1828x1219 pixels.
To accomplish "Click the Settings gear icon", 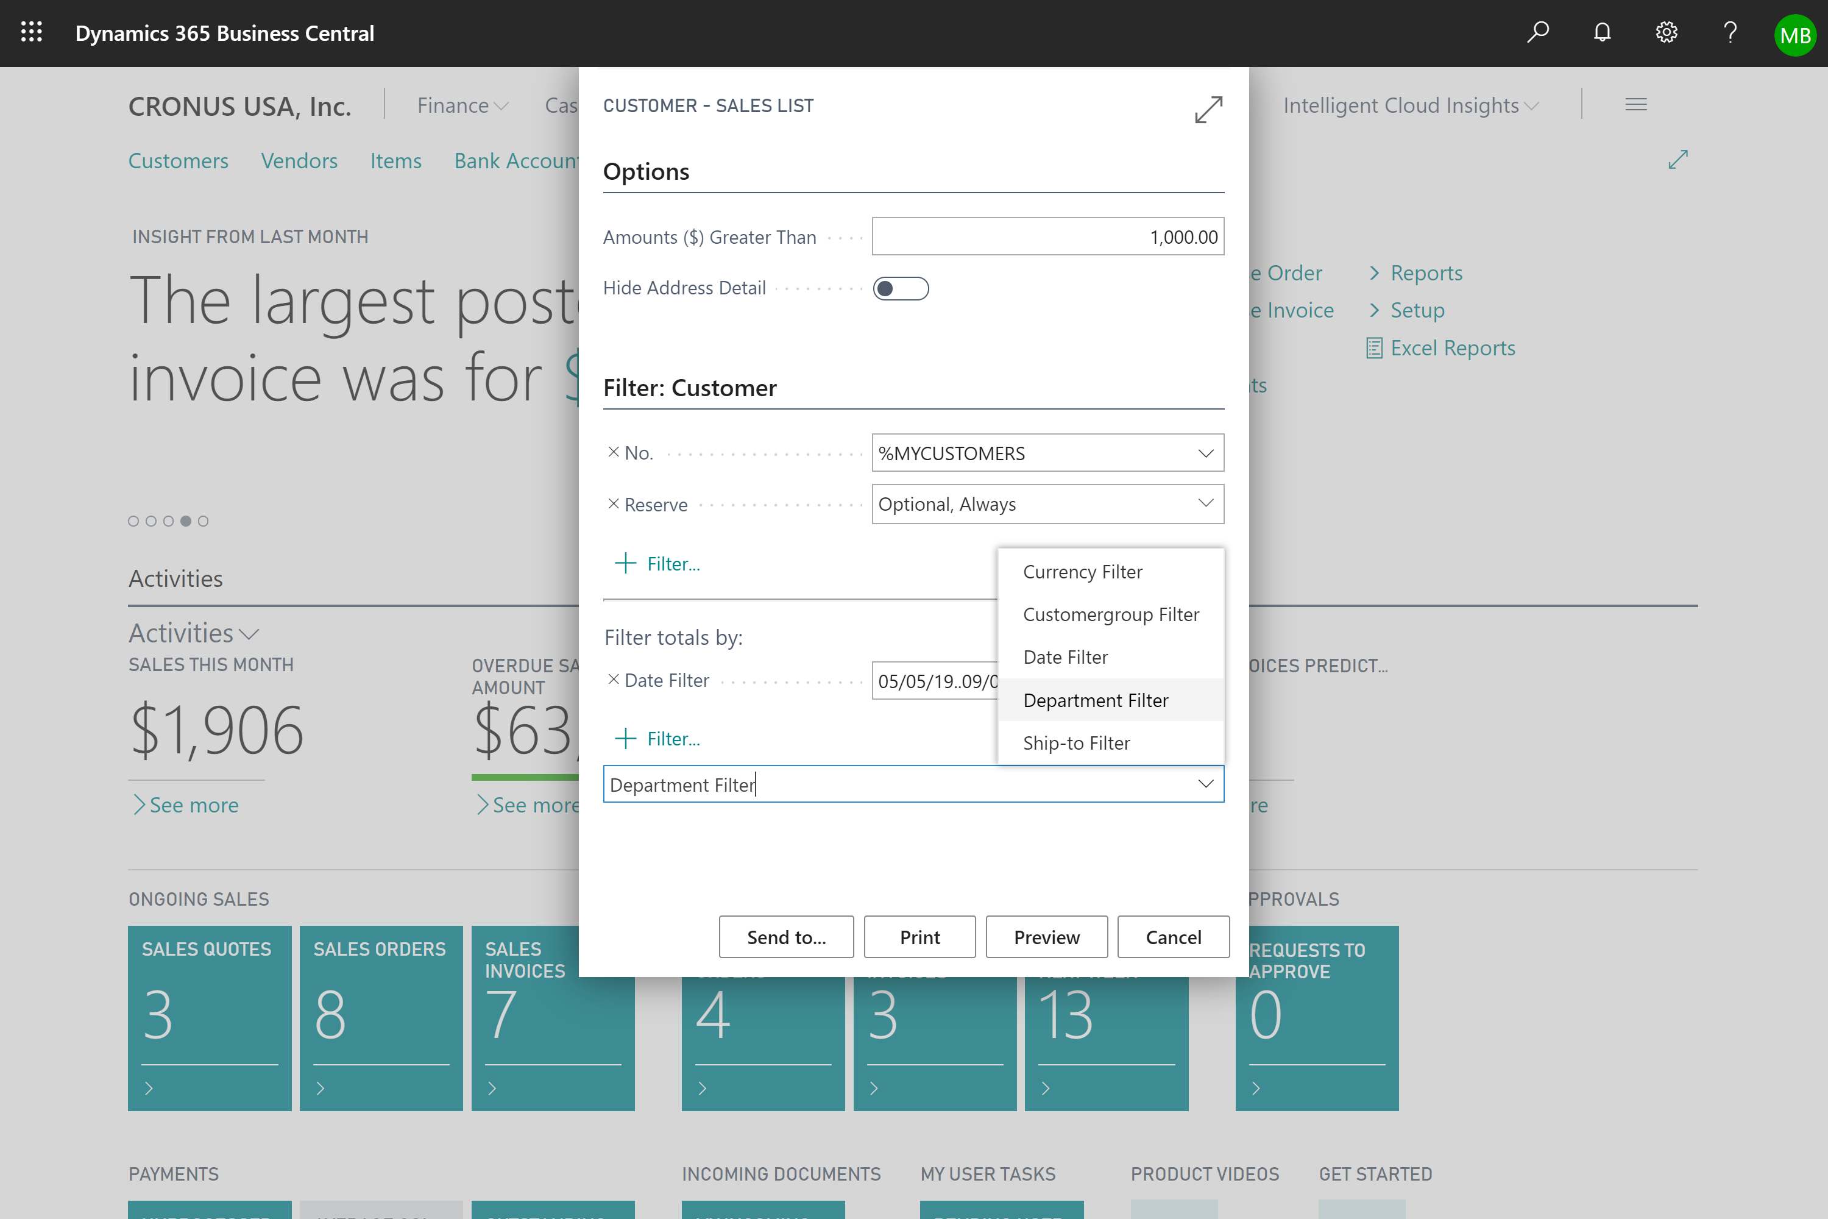I will (x=1666, y=33).
